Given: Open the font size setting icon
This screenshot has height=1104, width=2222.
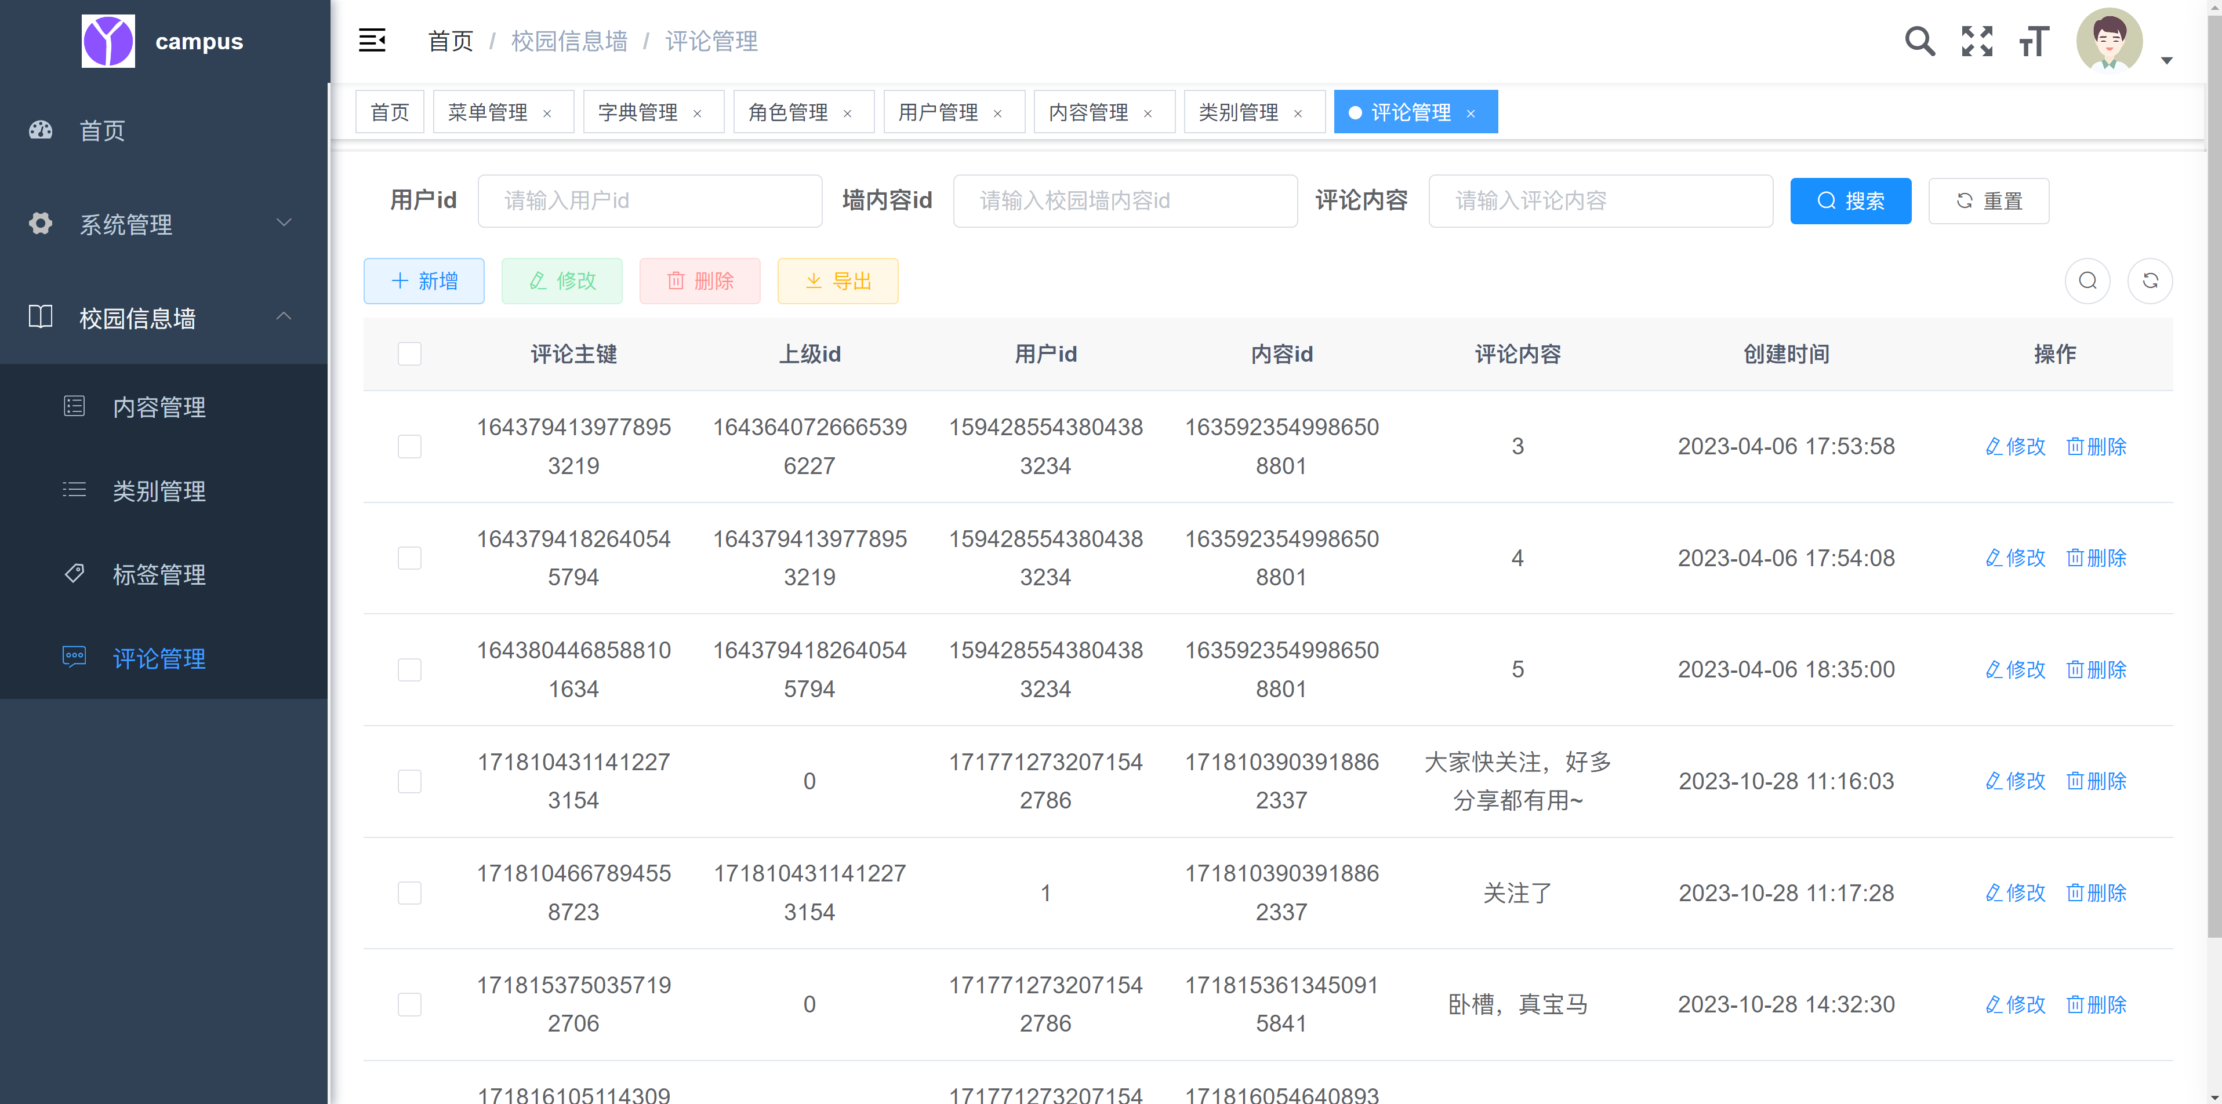Looking at the screenshot, I should [x=2033, y=41].
